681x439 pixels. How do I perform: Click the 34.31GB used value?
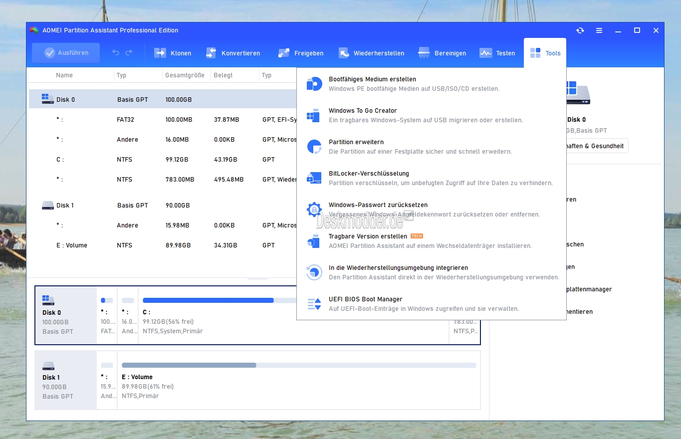coord(226,245)
